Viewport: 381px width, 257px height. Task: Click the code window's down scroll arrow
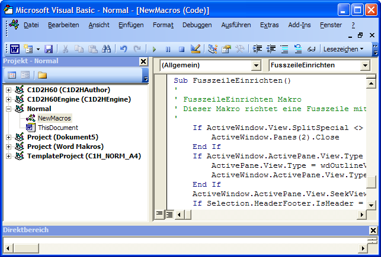(370, 204)
